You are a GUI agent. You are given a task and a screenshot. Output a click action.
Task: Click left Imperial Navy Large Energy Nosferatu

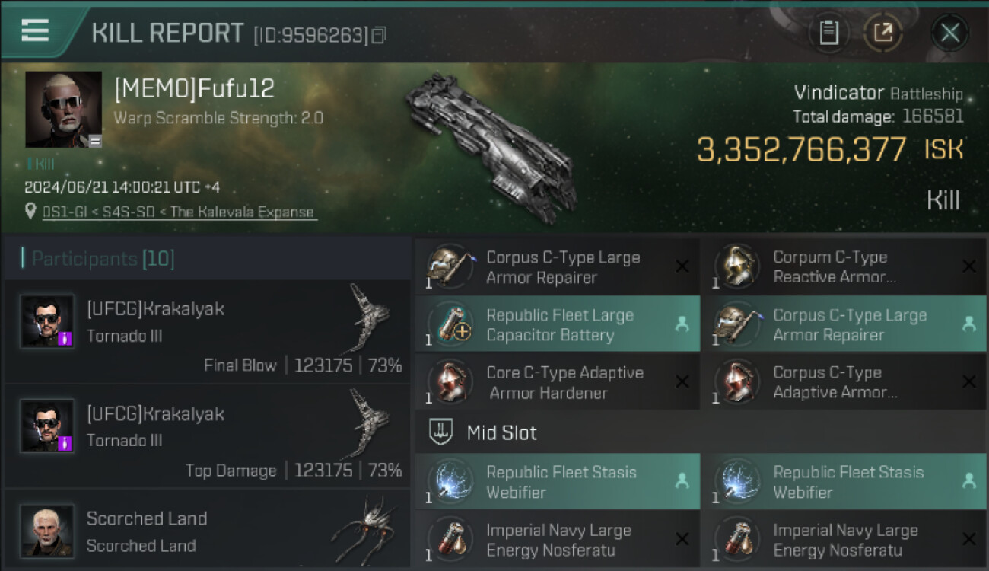[x=557, y=539]
